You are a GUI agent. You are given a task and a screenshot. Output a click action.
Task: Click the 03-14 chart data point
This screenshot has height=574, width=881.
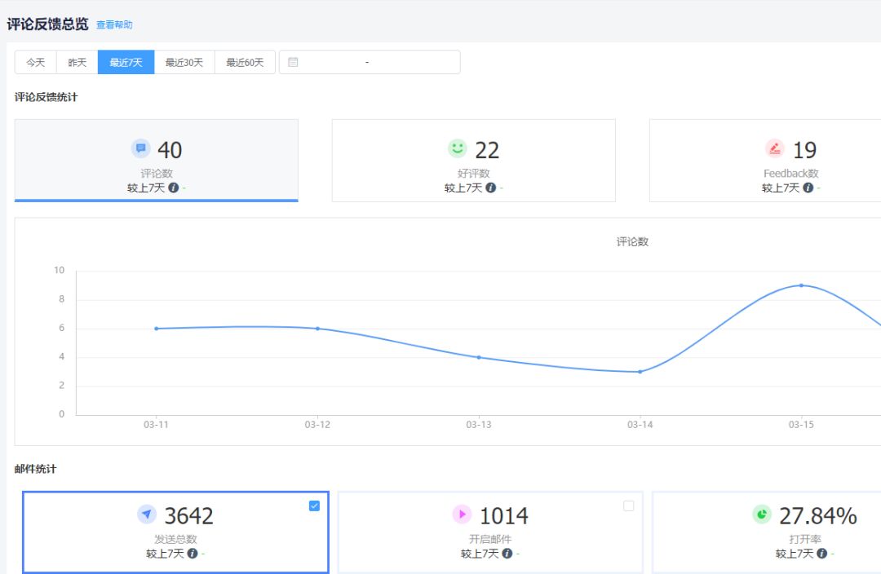coord(640,372)
